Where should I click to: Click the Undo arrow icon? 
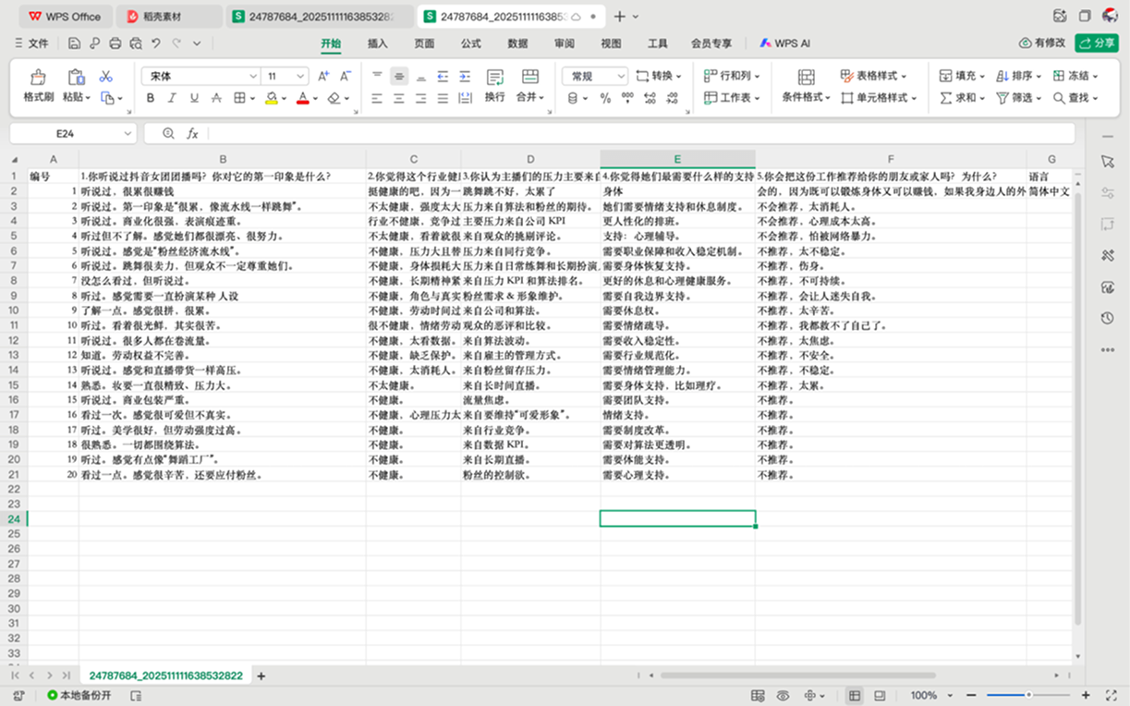click(x=156, y=43)
